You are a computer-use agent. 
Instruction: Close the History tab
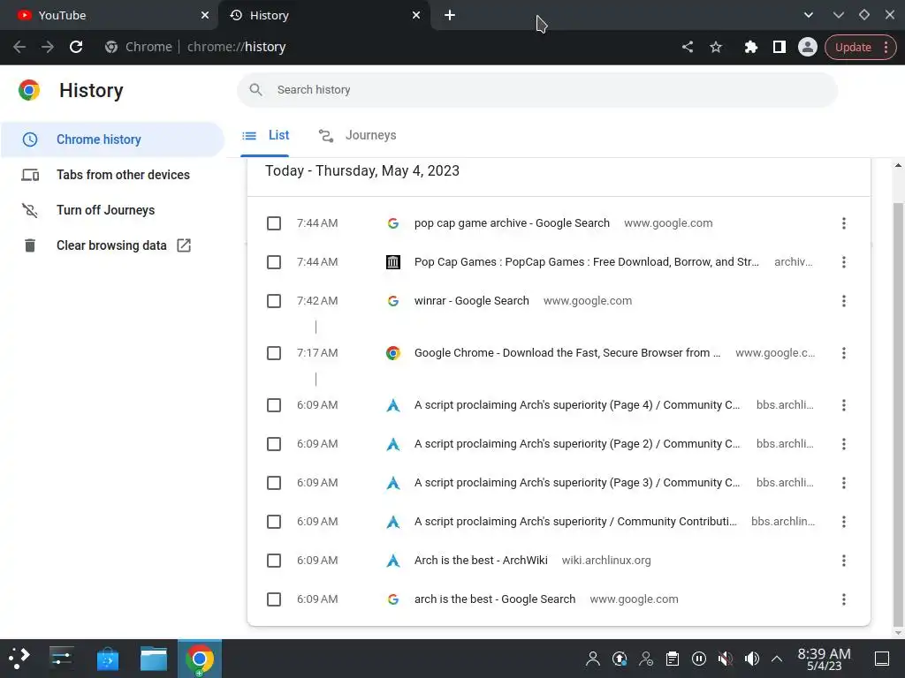click(416, 15)
